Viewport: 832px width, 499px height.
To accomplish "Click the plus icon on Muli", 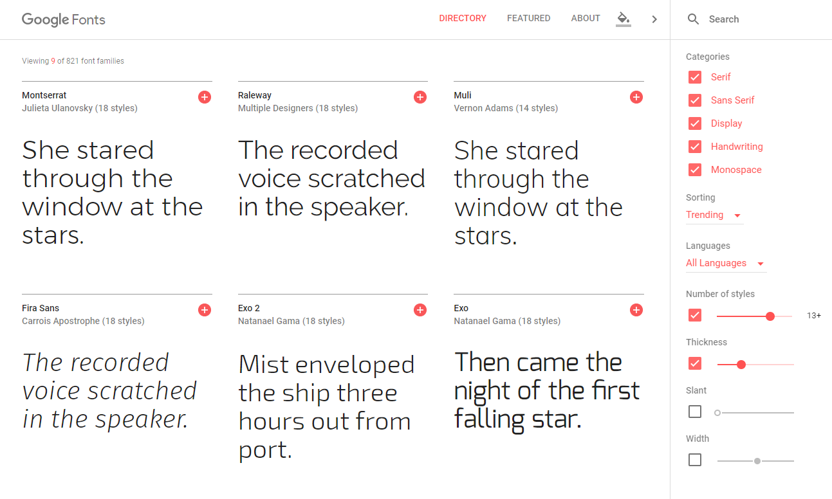I will 636,96.
